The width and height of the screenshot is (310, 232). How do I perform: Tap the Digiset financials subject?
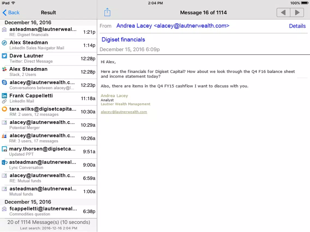tap(123, 39)
